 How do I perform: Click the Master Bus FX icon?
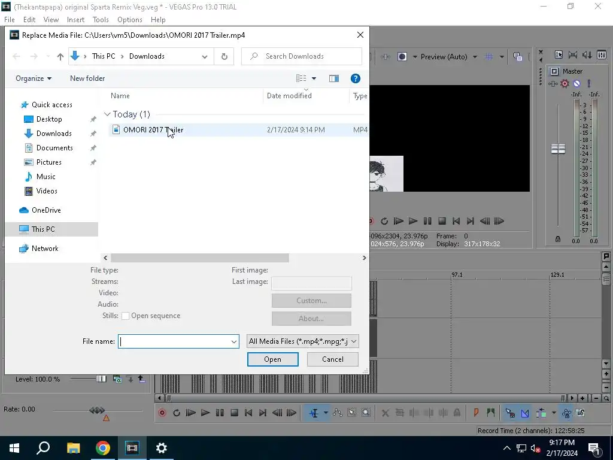(553, 83)
